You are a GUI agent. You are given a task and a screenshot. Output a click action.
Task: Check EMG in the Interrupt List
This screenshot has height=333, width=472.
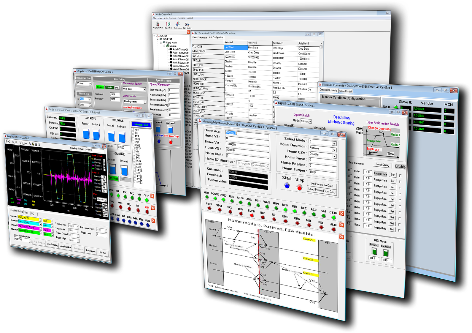pos(134,145)
